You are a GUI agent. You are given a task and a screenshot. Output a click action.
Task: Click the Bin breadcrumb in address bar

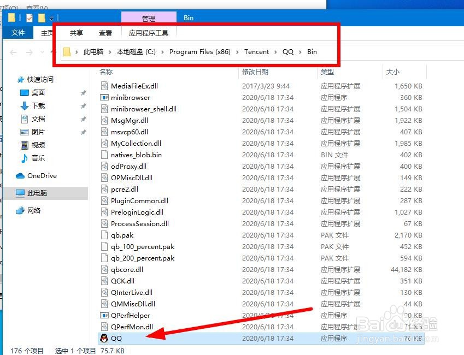click(312, 52)
